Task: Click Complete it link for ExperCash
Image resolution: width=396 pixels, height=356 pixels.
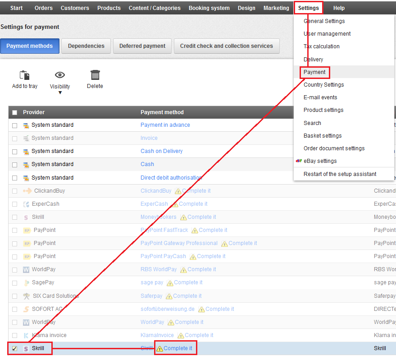Action: [x=193, y=204]
